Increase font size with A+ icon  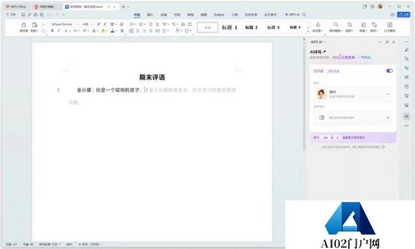click(x=99, y=24)
